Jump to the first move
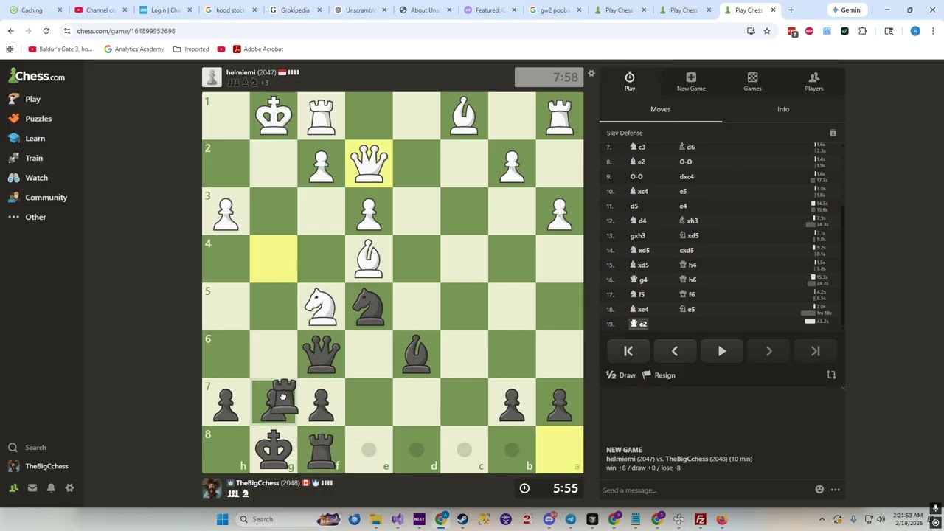 628,352
